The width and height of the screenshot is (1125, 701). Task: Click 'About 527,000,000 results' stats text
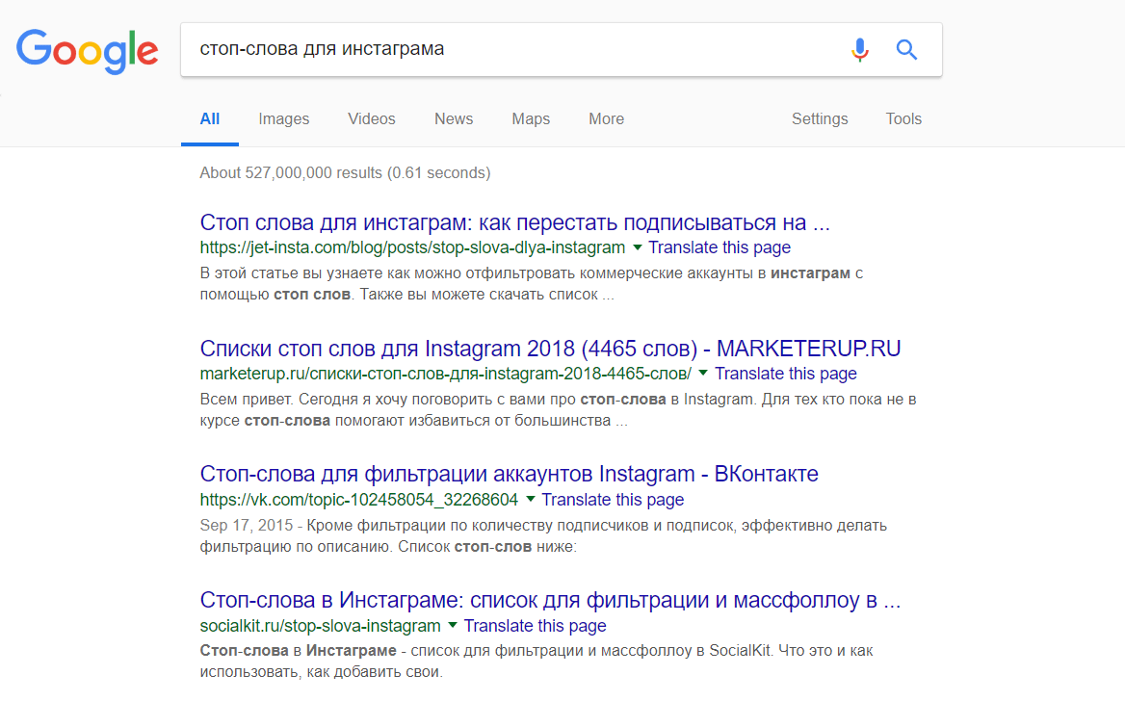(x=345, y=173)
